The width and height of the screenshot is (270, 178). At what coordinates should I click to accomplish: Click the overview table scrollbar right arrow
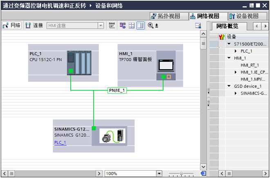pyautogui.click(x=265, y=173)
